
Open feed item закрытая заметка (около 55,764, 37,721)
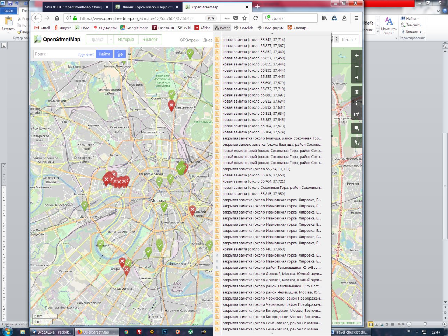(x=257, y=169)
